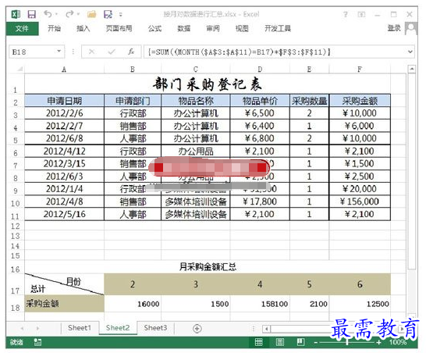Click the vertical scrollbar up arrow
426x353 pixels.
(412, 69)
